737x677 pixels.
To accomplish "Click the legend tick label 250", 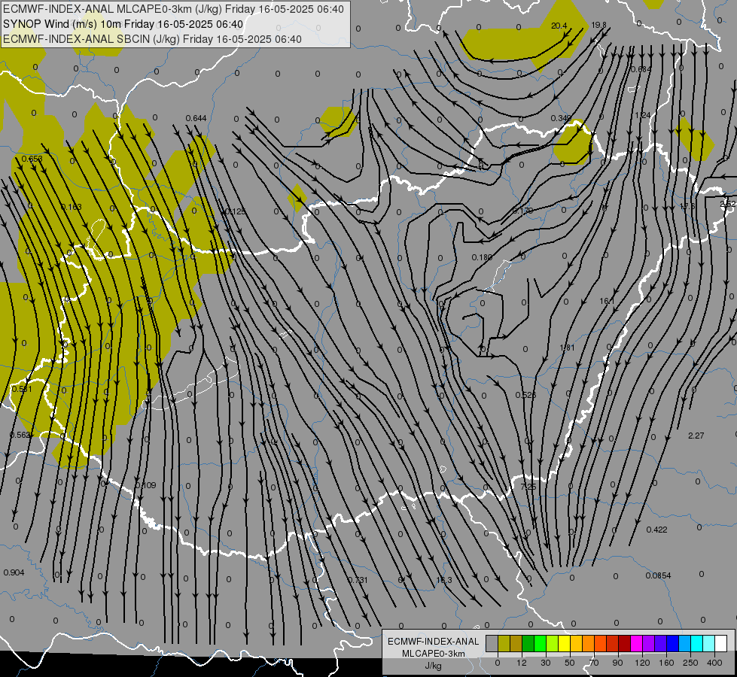I will coord(690,663).
